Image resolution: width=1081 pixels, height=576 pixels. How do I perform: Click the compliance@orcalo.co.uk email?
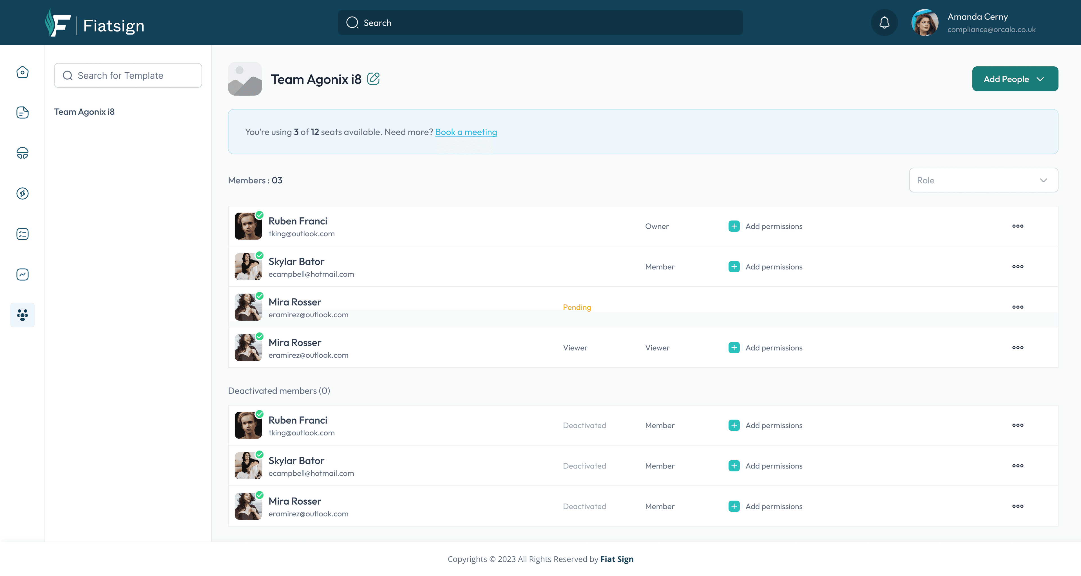coord(991,29)
